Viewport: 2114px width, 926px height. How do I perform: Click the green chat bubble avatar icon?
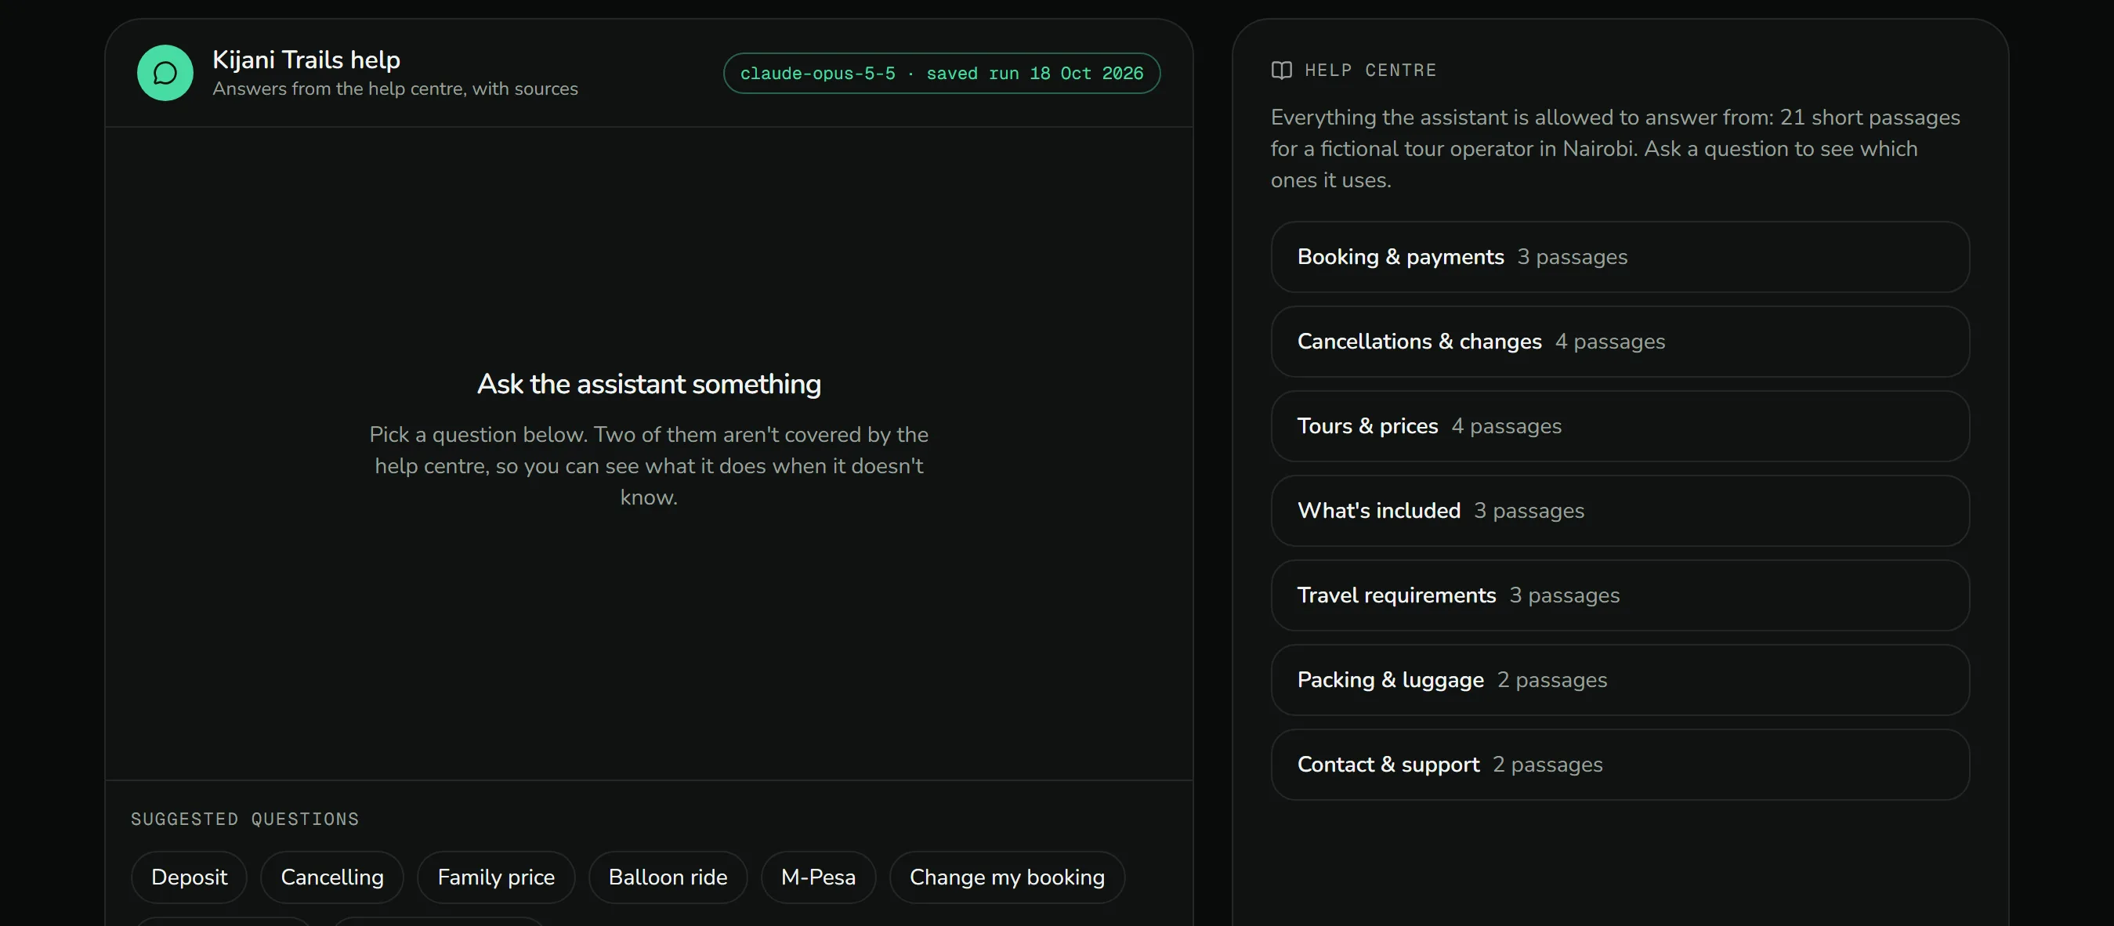coord(165,73)
